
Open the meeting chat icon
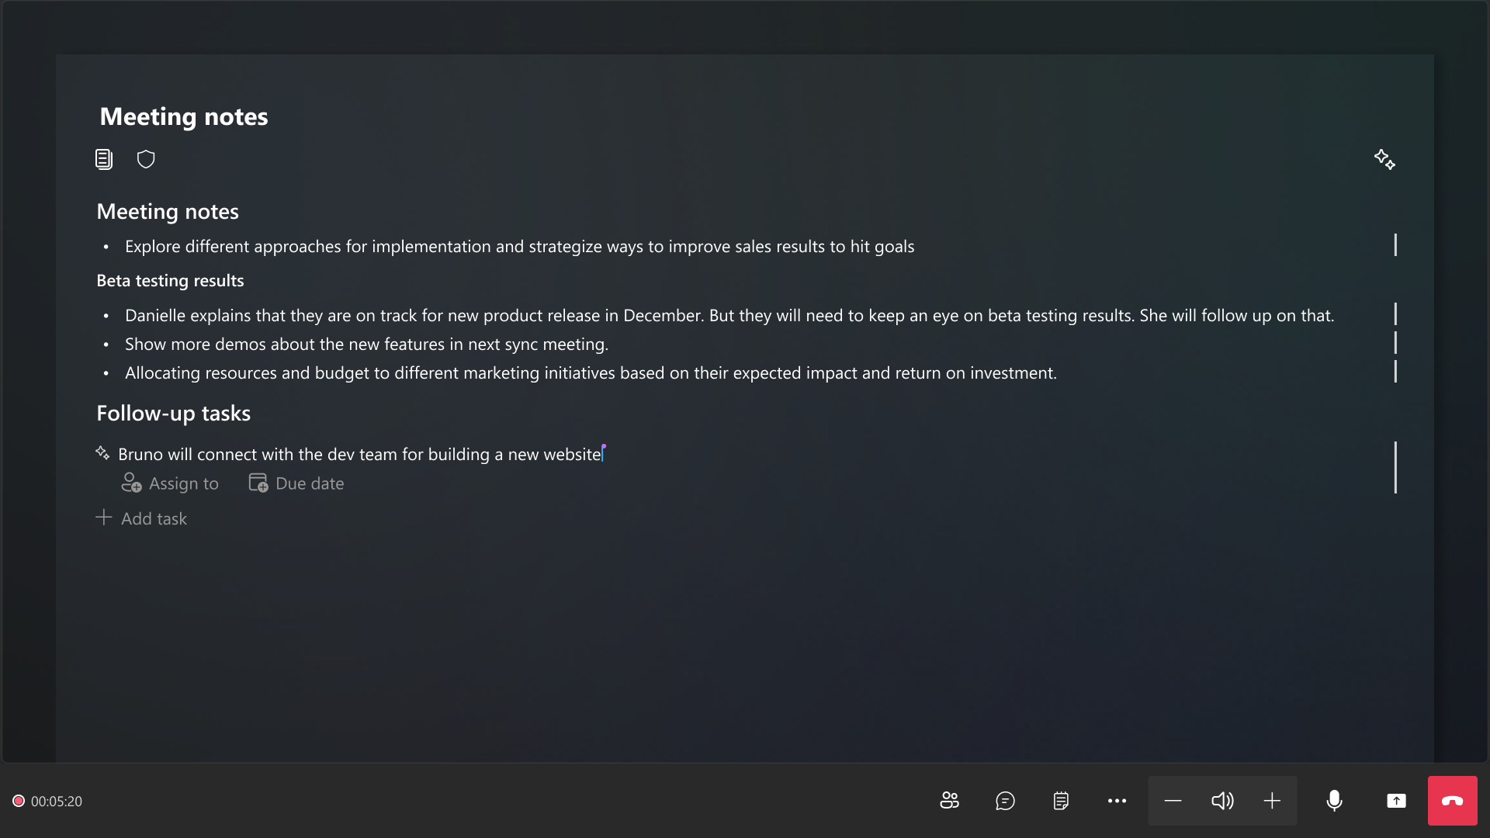(x=1005, y=801)
